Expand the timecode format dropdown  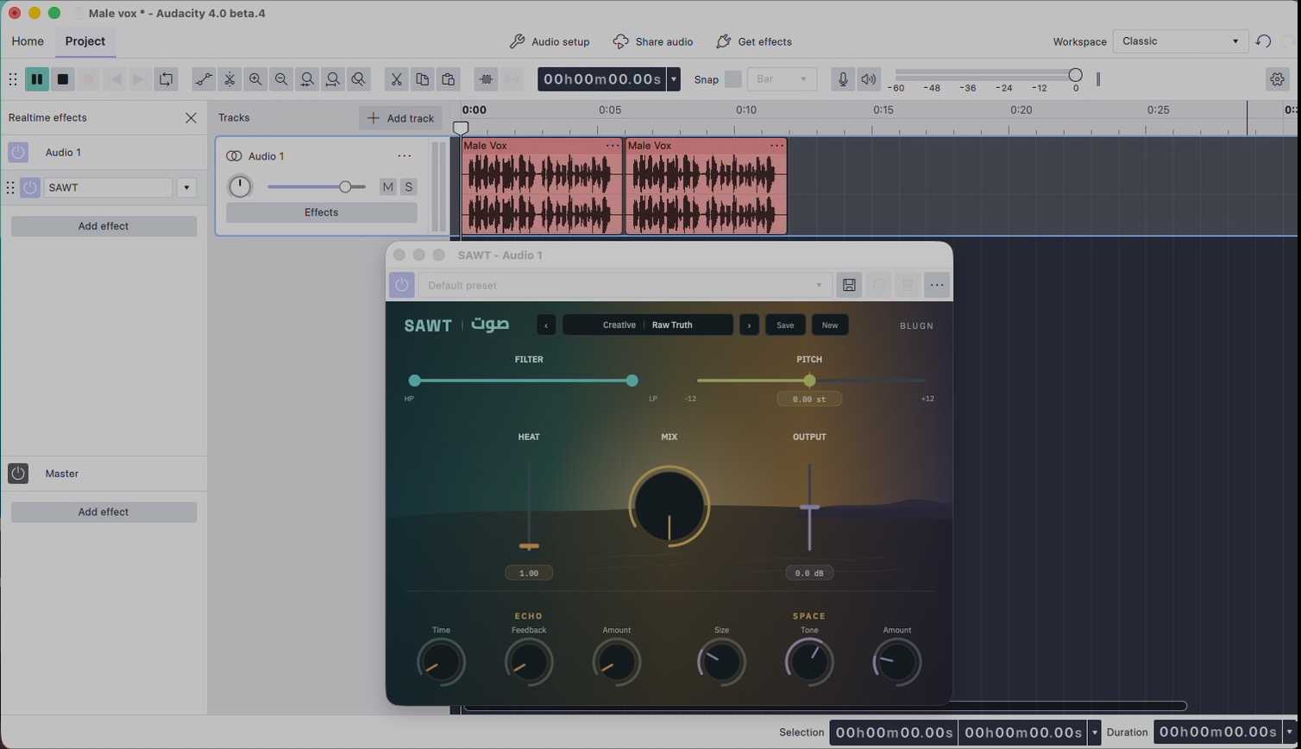[x=674, y=79]
